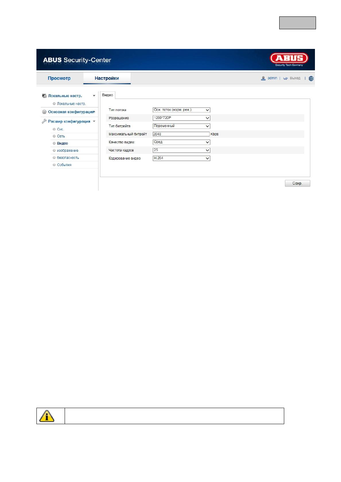Viewport: 341px width, 482px height.
Task: Select the Видео panel tab
Action: [107, 95]
